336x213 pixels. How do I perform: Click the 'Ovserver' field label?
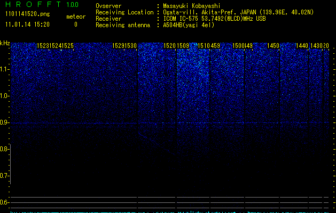pyautogui.click(x=108, y=6)
